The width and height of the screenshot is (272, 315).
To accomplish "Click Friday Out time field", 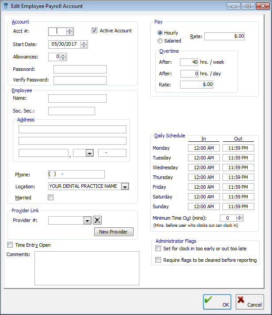I will 238,187.
